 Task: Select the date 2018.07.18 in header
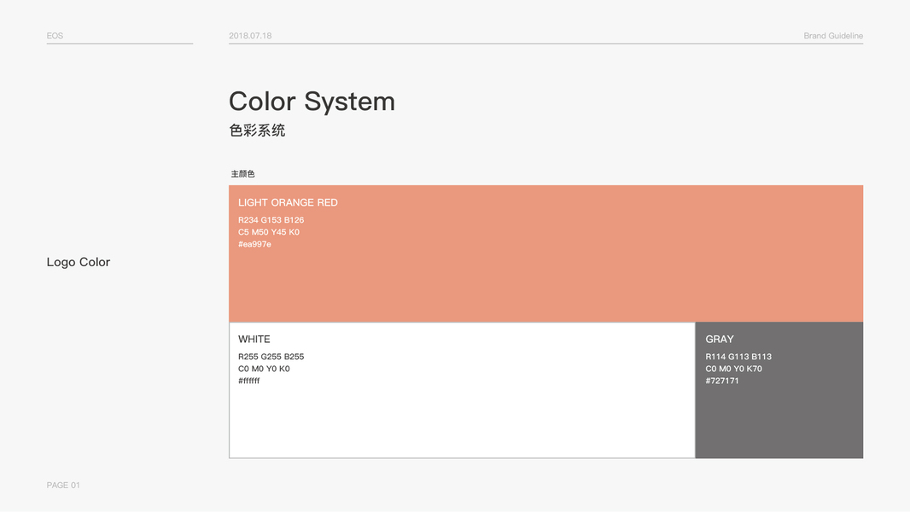coord(250,36)
